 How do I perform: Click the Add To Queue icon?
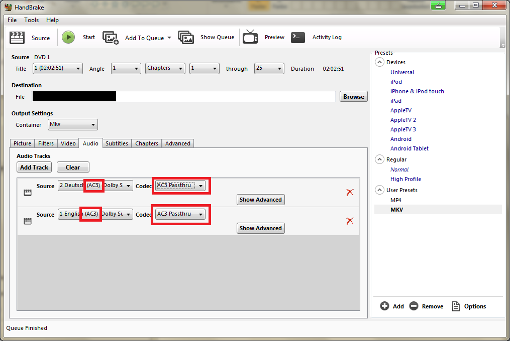[111, 38]
